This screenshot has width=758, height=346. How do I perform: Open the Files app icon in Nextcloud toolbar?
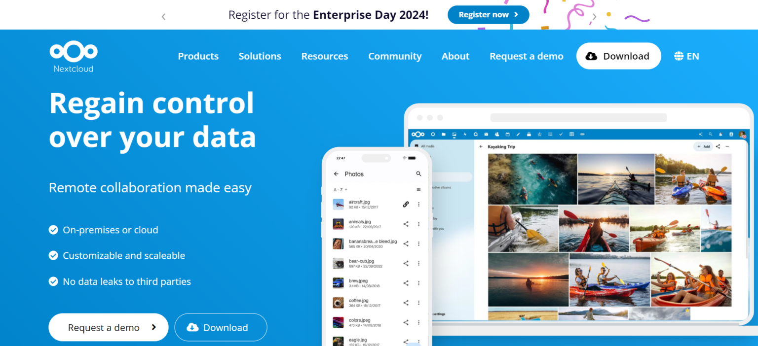coord(444,134)
